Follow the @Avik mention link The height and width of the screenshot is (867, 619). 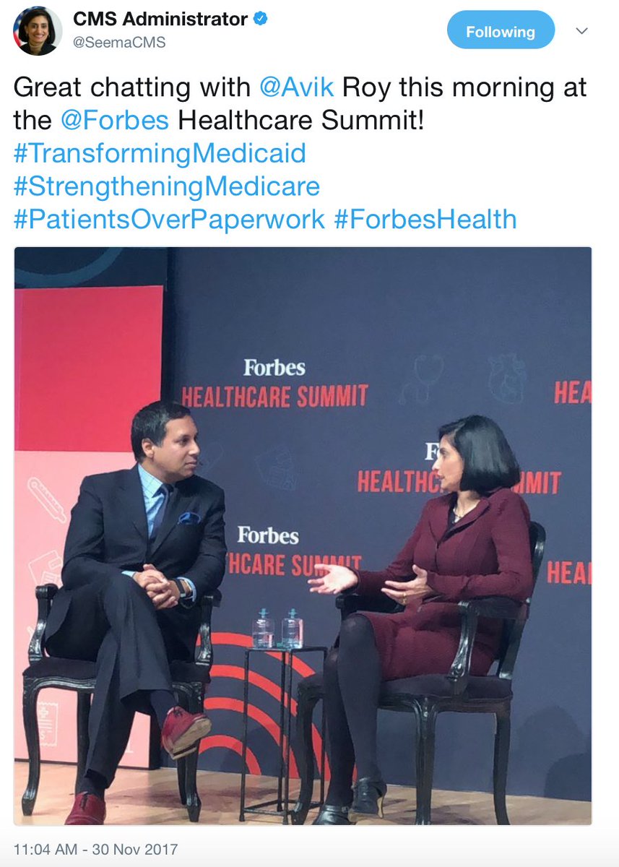pos(297,89)
